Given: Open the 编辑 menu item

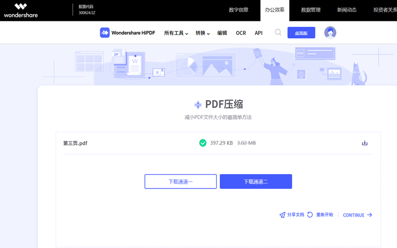Looking at the screenshot, I should click(x=222, y=33).
